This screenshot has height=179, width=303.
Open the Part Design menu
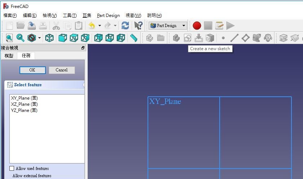click(x=108, y=16)
